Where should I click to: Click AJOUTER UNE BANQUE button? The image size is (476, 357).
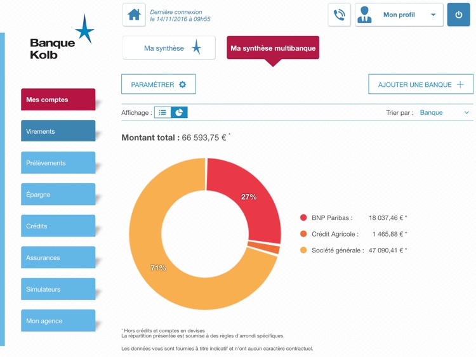[x=420, y=84]
